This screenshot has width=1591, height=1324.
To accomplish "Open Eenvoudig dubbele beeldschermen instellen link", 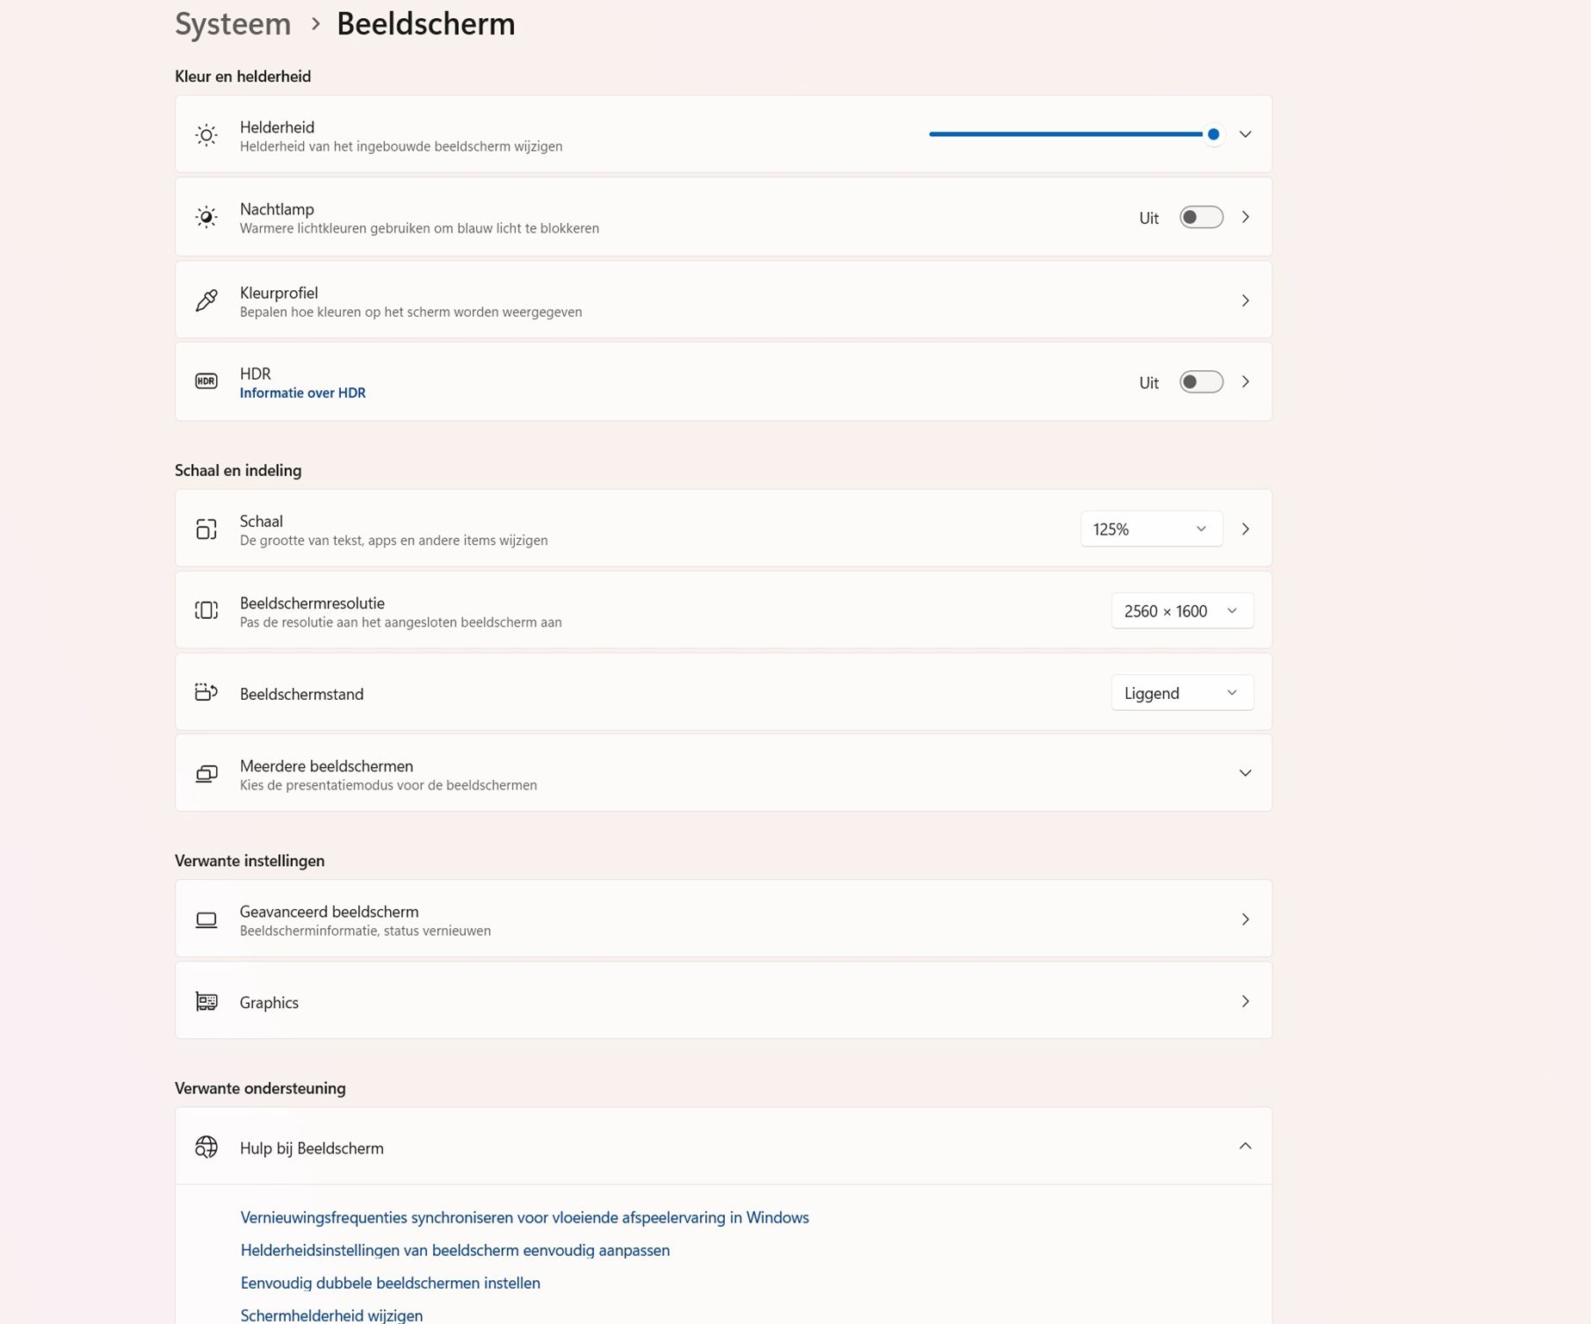I will pyautogui.click(x=390, y=1283).
